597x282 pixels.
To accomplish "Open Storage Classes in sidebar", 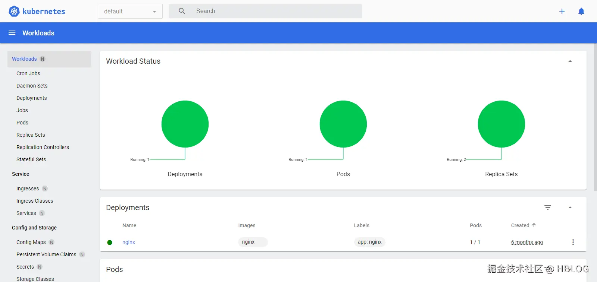I will click(35, 279).
